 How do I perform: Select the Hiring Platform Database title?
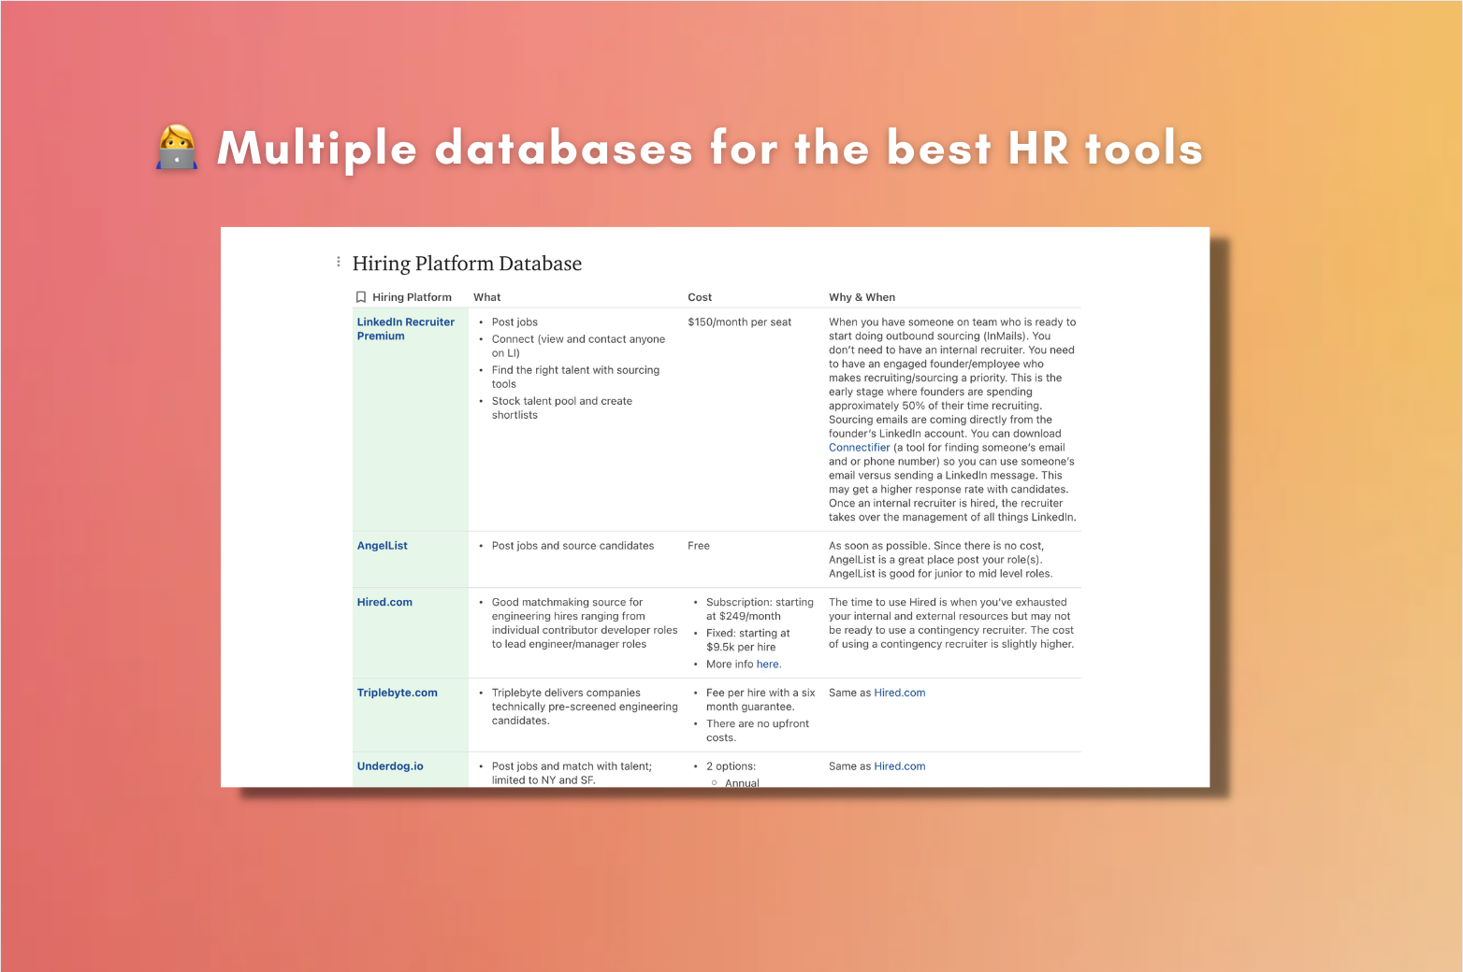(x=467, y=264)
